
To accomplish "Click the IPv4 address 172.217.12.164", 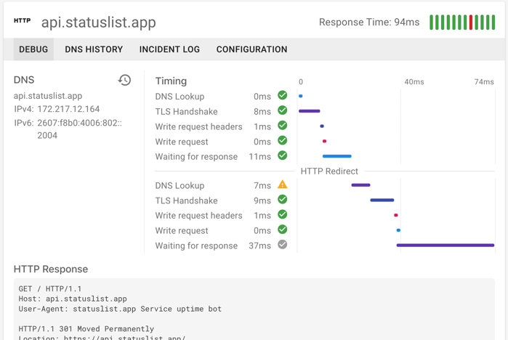I will point(68,109).
